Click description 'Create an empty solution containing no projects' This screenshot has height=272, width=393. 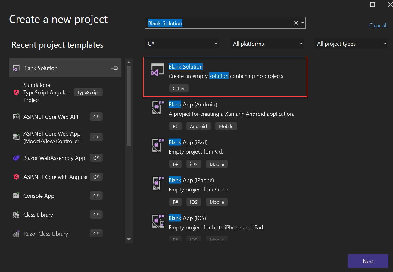tap(226, 76)
